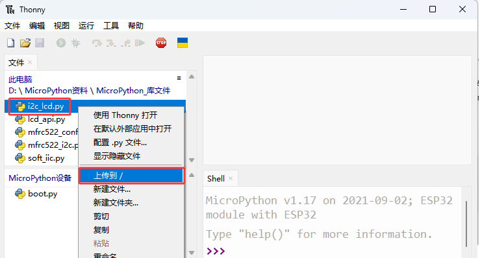The height and width of the screenshot is (258, 480).
Task: Choose 在默认外部应用中打开 in context menu
Action: coord(131,129)
